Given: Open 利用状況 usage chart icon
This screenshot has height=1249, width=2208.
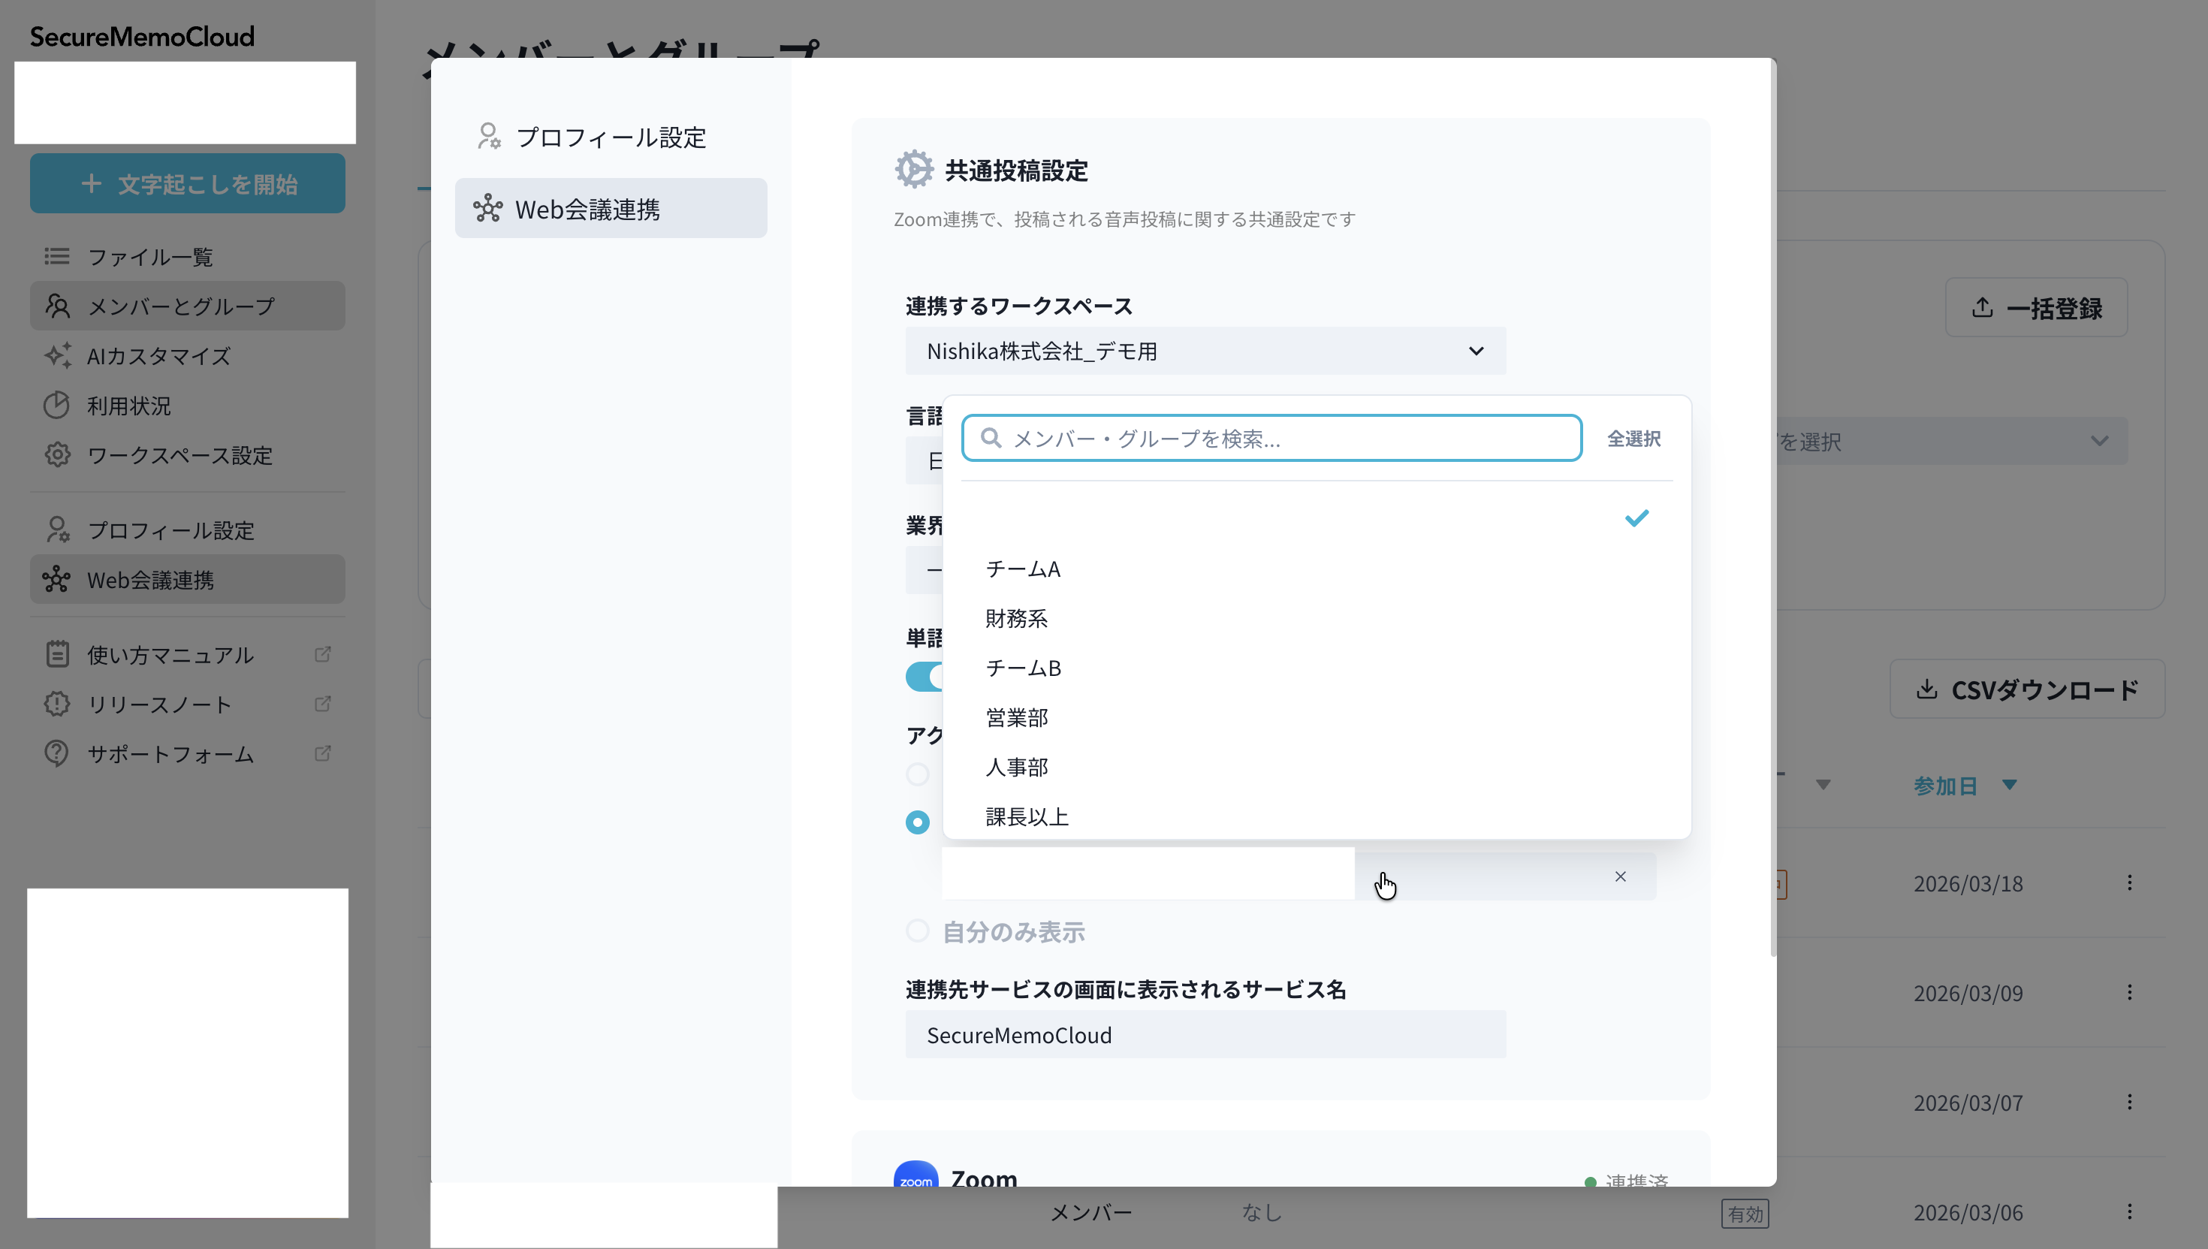Looking at the screenshot, I should pyautogui.click(x=56, y=405).
